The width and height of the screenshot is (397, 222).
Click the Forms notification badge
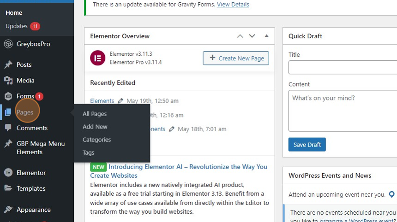[39, 96]
